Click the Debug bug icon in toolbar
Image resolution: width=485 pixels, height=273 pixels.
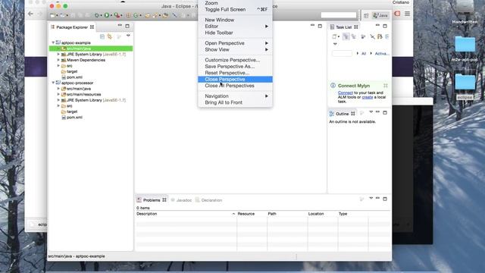click(x=97, y=15)
